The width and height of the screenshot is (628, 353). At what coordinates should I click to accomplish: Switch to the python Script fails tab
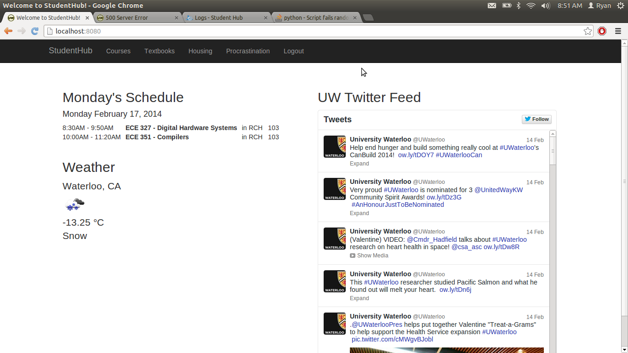tap(316, 18)
